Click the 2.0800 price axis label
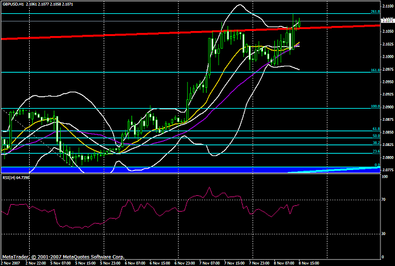The width and height of the screenshot is (395, 266). pos(387,158)
